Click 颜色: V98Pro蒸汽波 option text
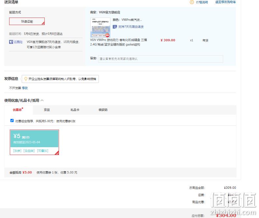Screen dimensions: 259x218 [127, 20]
